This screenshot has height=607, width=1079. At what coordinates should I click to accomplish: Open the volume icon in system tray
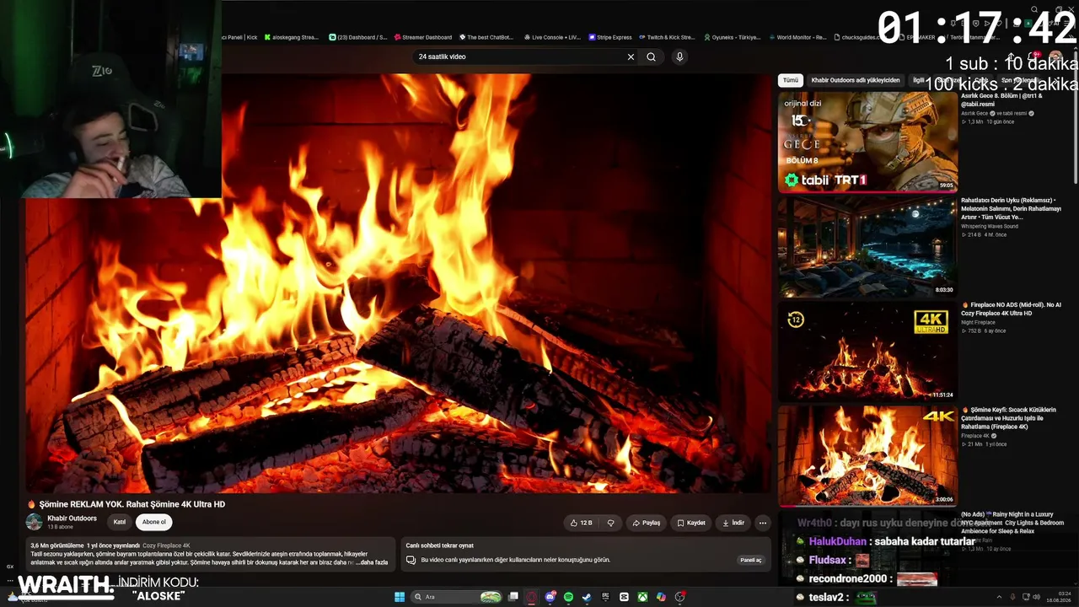[1036, 597]
